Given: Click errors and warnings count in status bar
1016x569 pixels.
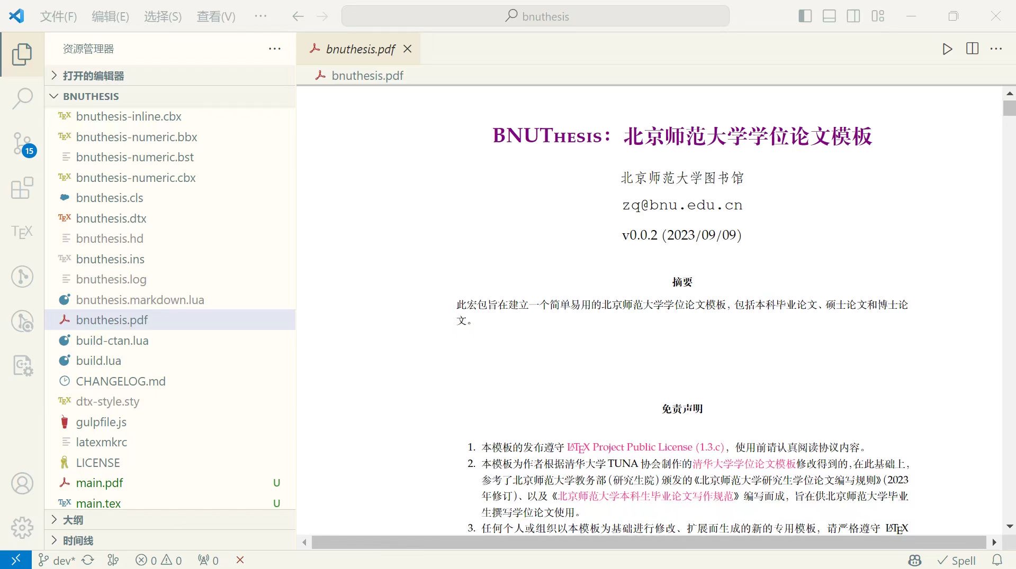Looking at the screenshot, I should (158, 560).
